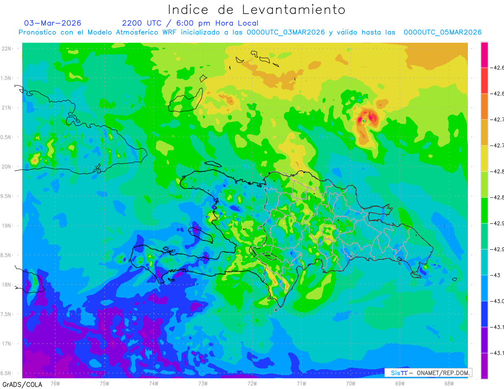
Task: Click the 'Indice de Levantamiento' title
Action: (x=257, y=10)
